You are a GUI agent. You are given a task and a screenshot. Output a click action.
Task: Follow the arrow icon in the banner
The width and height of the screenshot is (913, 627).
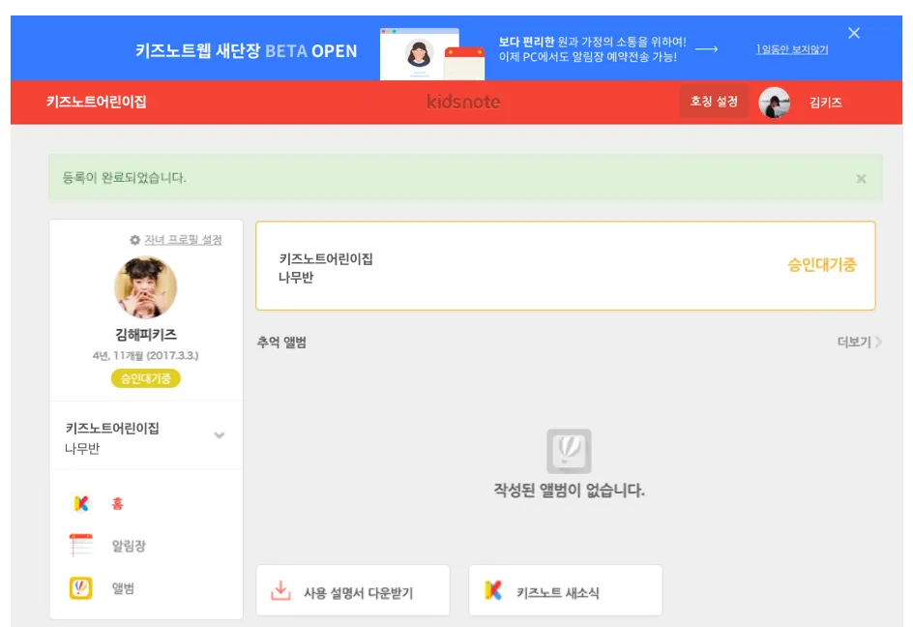pyautogui.click(x=706, y=49)
